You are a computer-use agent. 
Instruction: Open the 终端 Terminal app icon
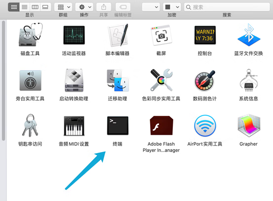(x=117, y=125)
